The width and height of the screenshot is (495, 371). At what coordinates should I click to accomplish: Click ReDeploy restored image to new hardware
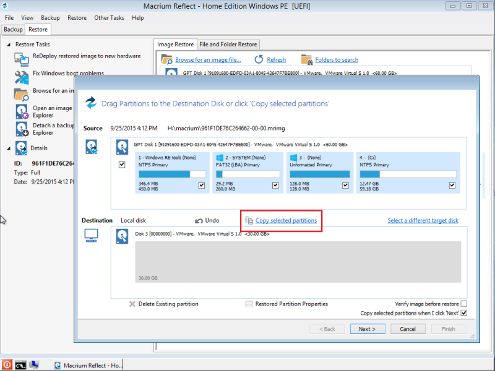click(x=87, y=56)
